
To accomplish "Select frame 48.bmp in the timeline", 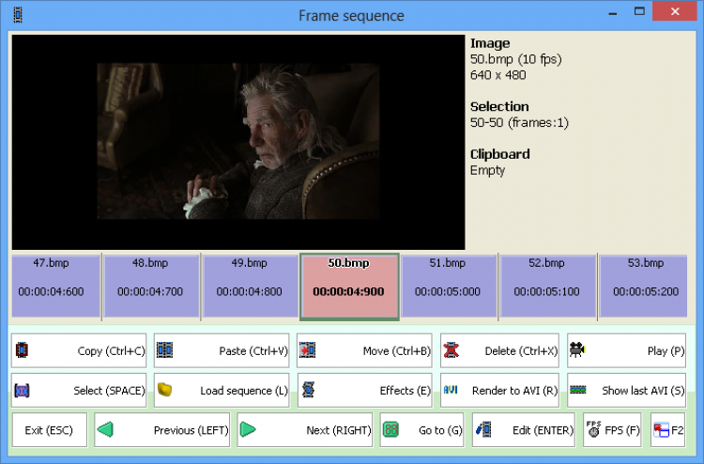I will 151,286.
